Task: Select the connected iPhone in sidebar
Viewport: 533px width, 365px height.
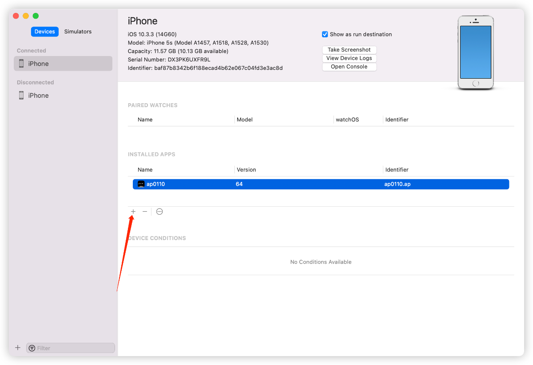Action: click(63, 64)
